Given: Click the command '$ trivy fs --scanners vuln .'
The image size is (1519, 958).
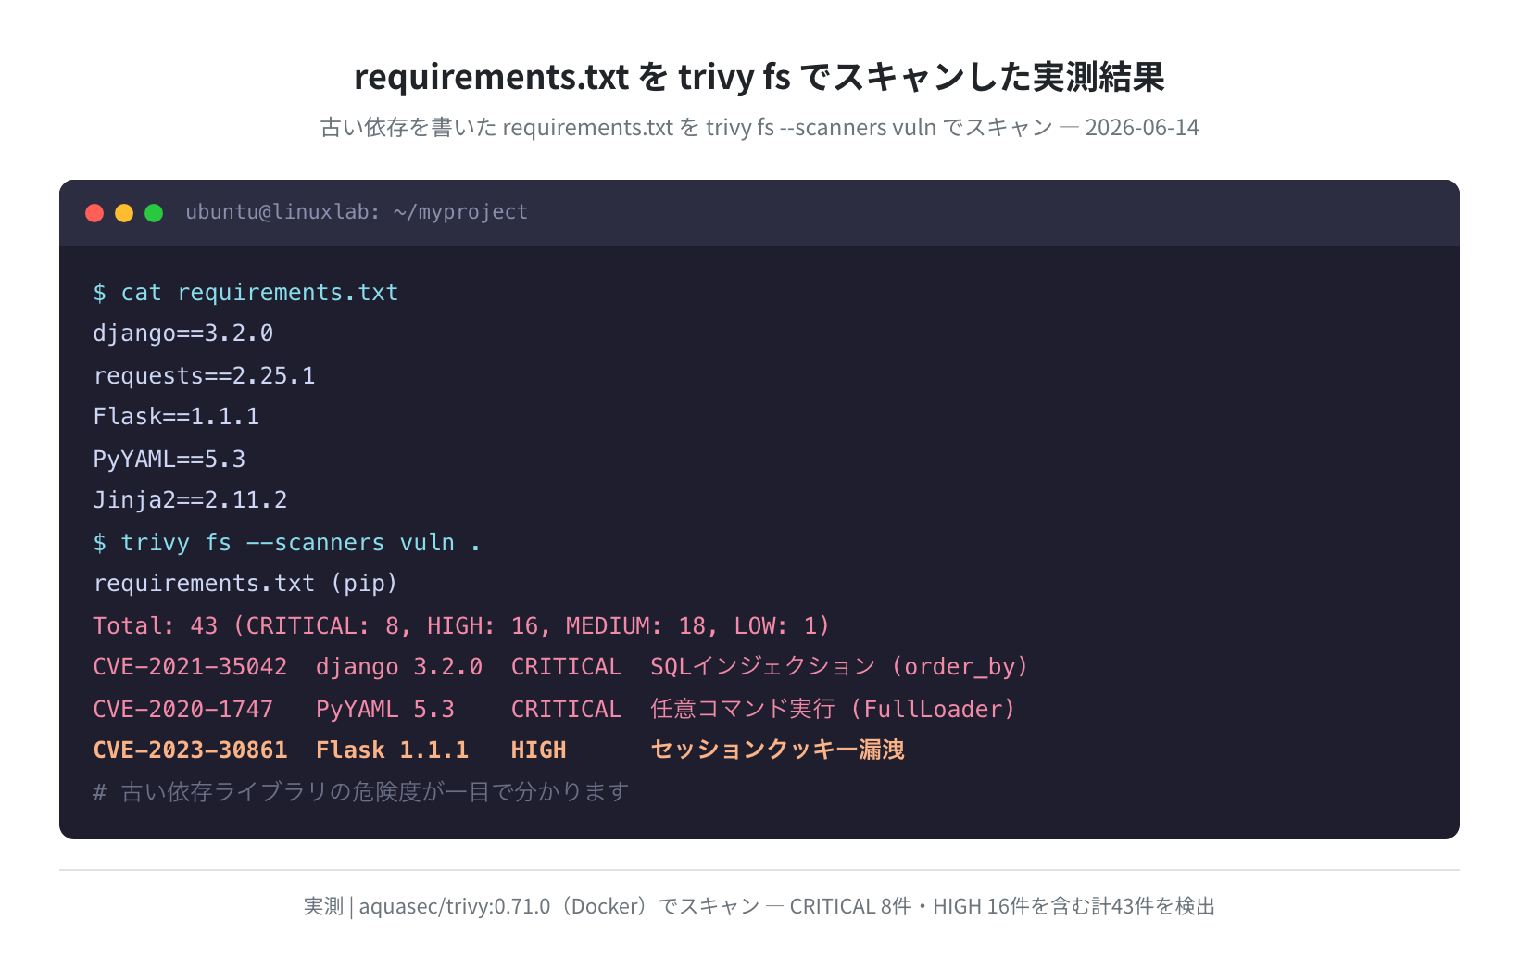Looking at the screenshot, I should click(x=287, y=542).
